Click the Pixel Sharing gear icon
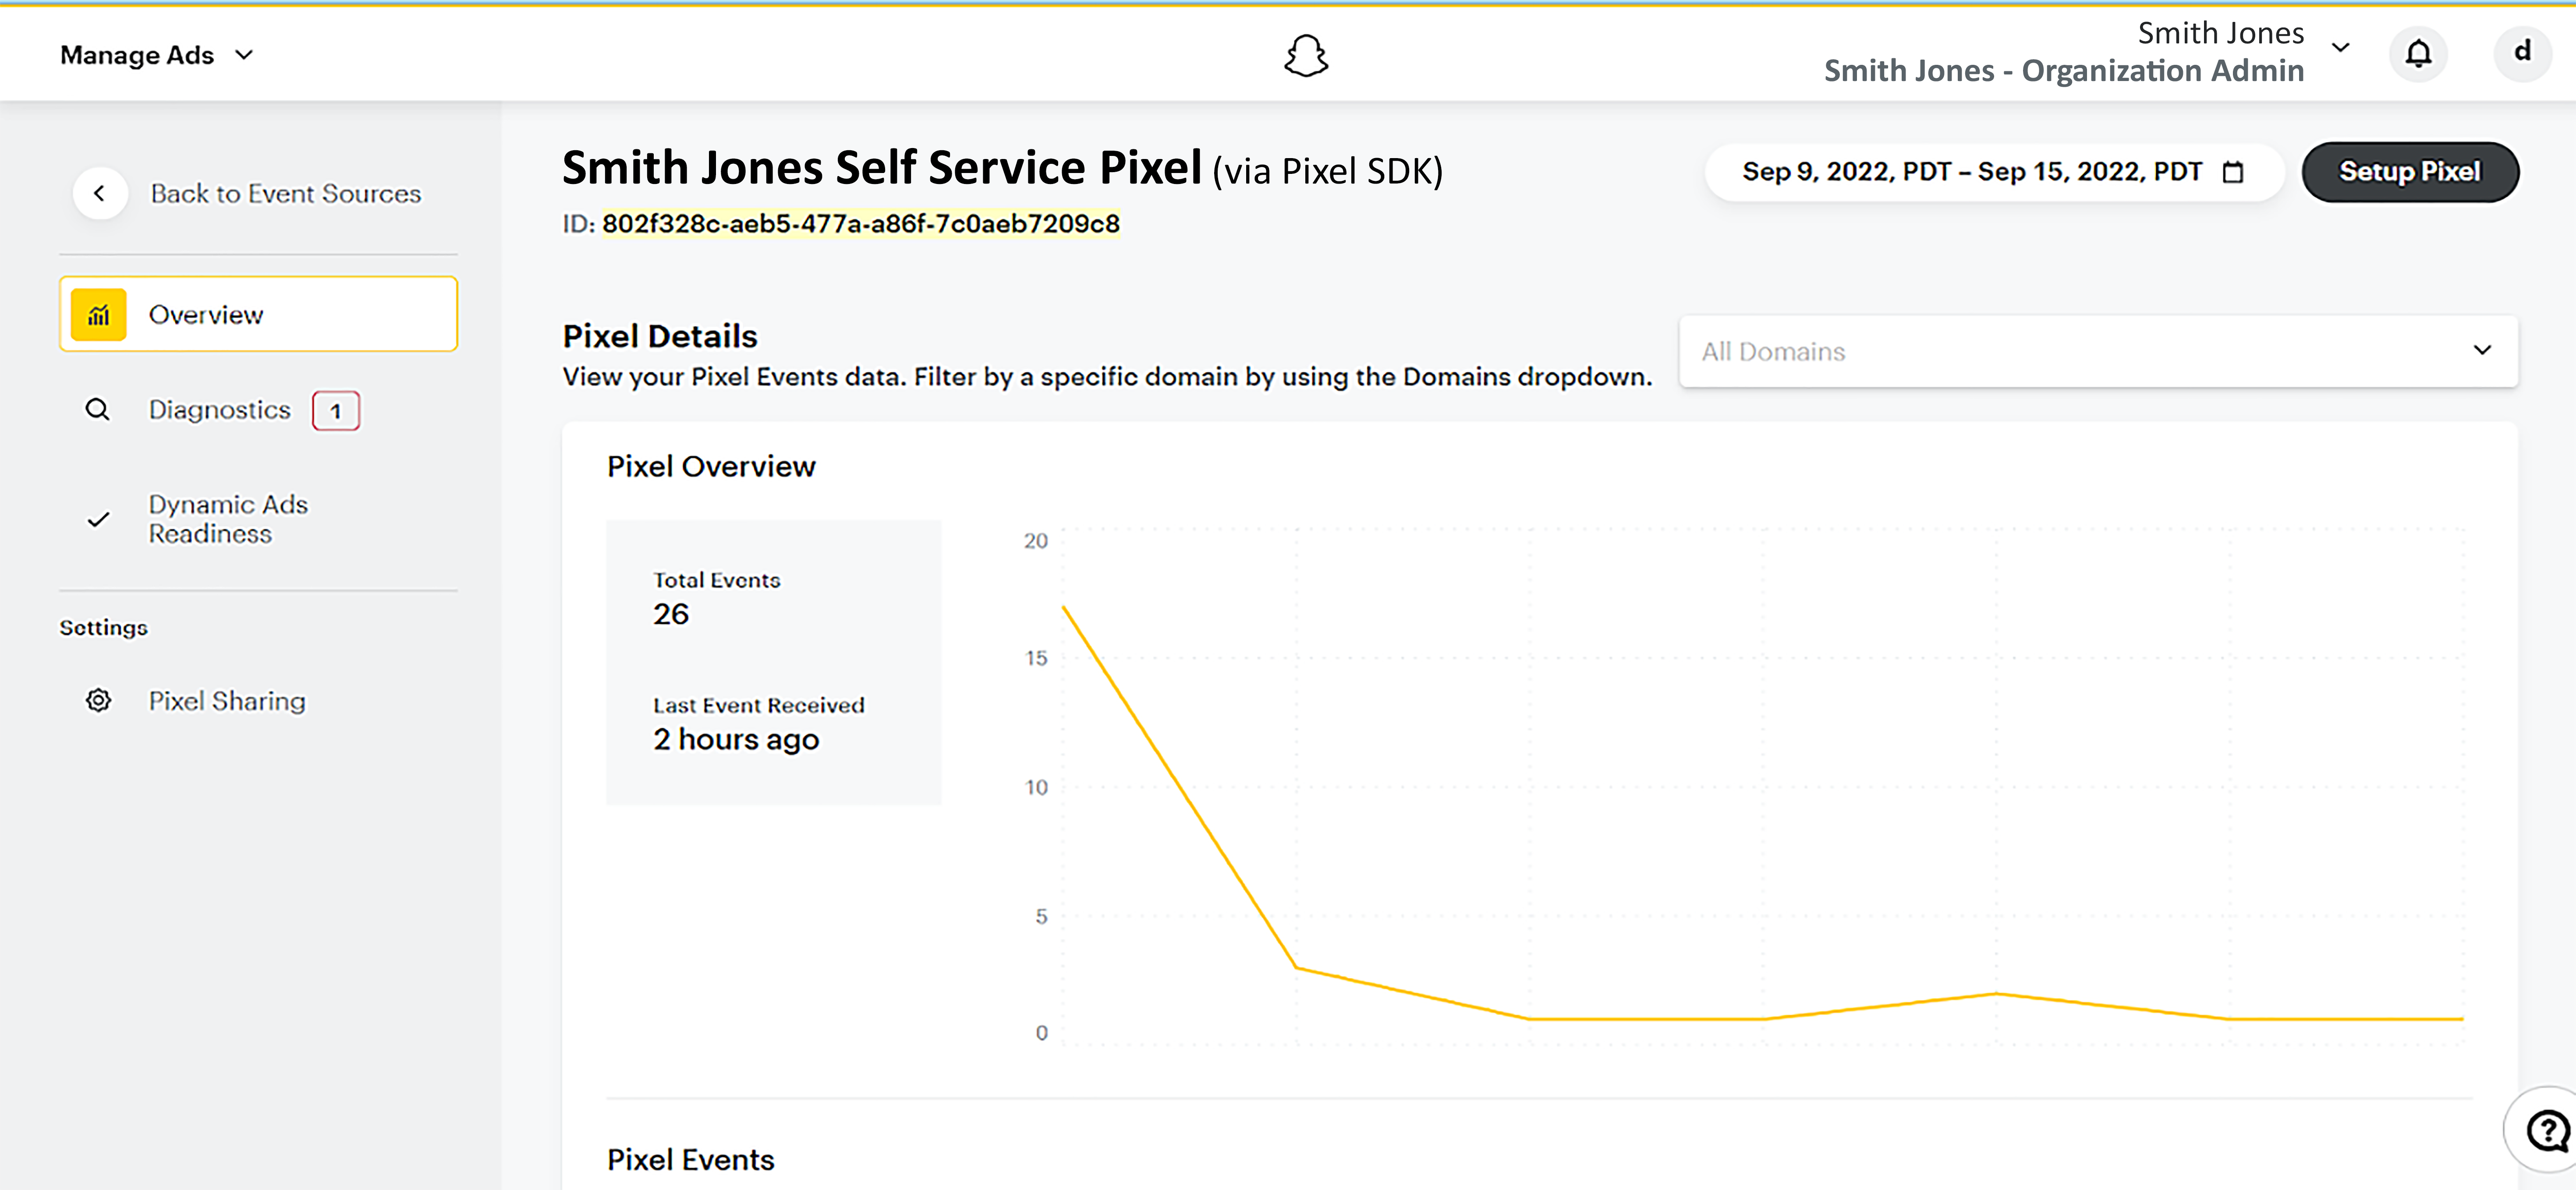The height and width of the screenshot is (1190, 2576). [x=98, y=700]
